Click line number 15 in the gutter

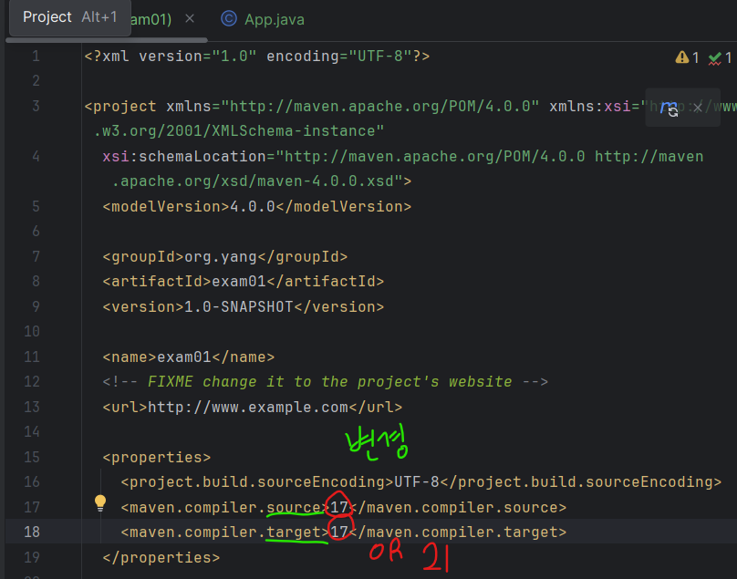tap(32, 457)
